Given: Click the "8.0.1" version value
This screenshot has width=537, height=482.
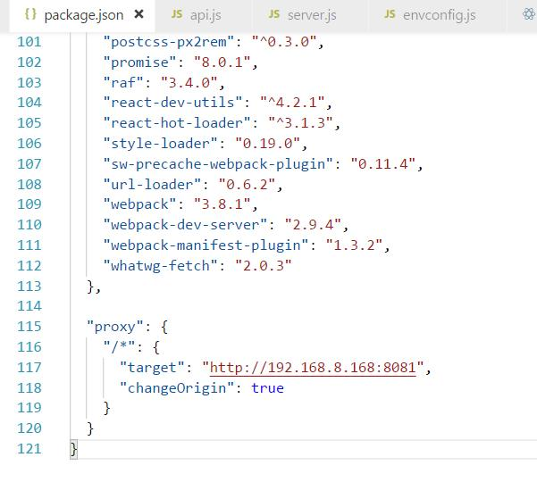Looking at the screenshot, I should pos(222,62).
